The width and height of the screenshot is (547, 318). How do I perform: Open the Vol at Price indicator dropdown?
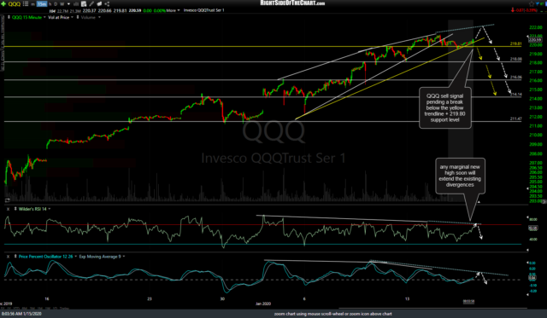tap(72, 17)
